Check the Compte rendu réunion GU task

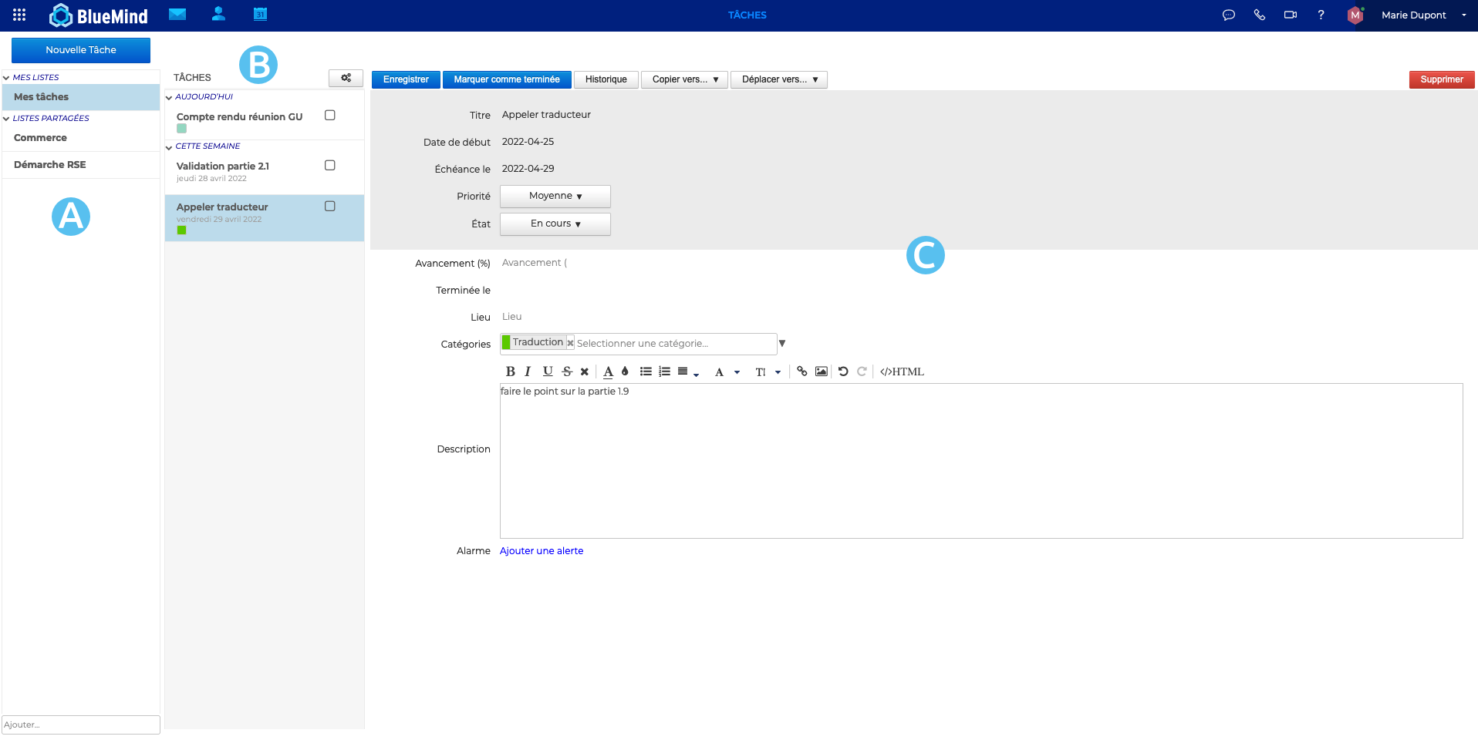[330, 116]
